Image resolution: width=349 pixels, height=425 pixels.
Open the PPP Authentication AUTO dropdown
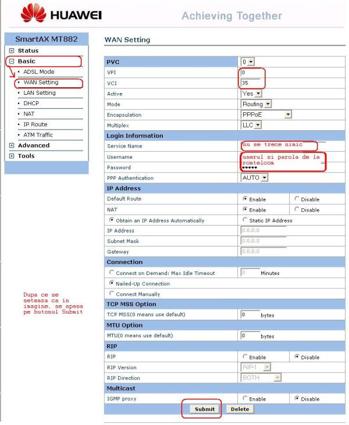coord(254,178)
